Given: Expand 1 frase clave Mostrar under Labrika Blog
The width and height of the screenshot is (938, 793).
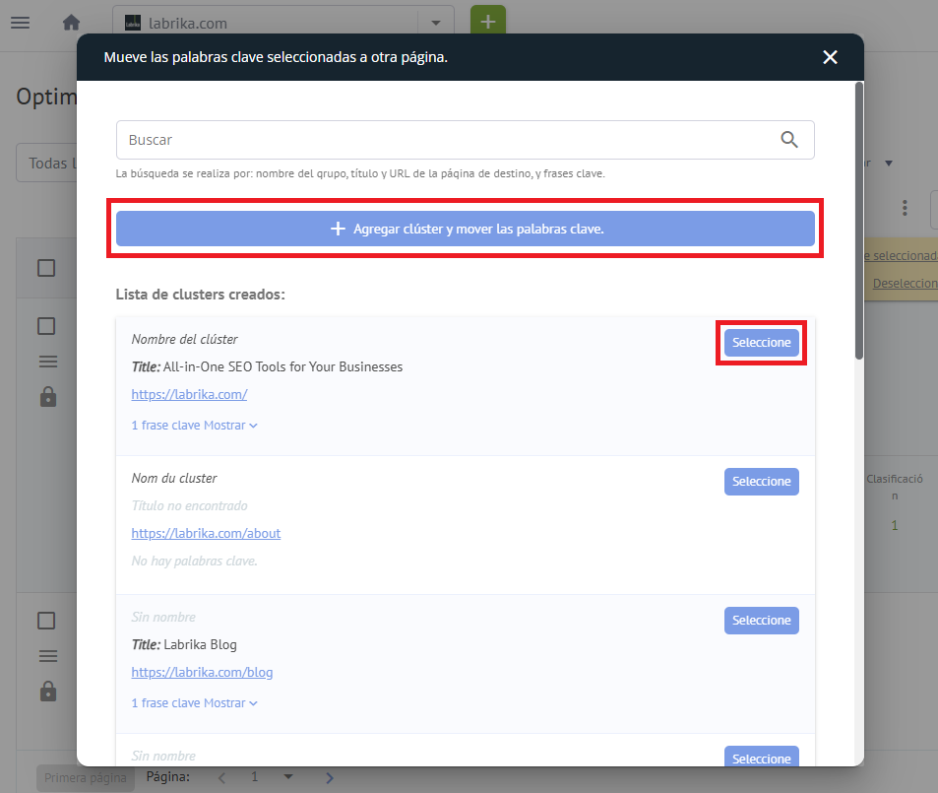Looking at the screenshot, I should pos(195,703).
